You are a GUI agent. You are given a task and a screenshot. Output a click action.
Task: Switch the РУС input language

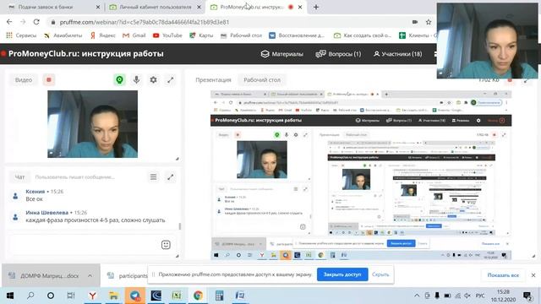pos(480,296)
